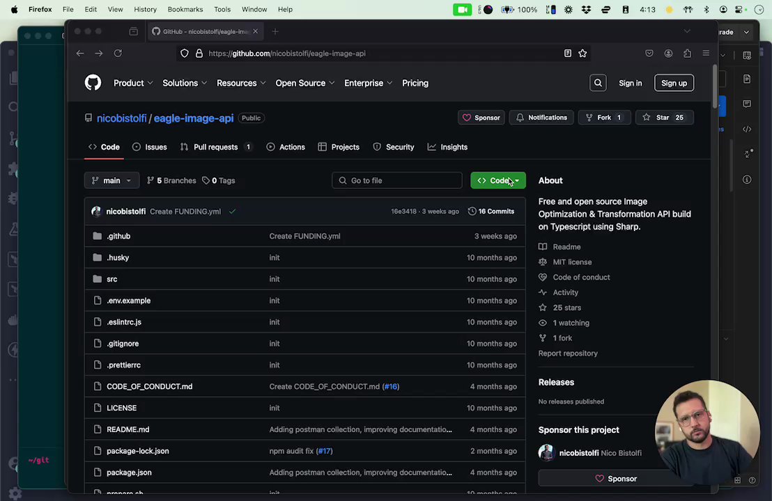The width and height of the screenshot is (772, 501).
Task: Fork the repository
Action: click(604, 118)
